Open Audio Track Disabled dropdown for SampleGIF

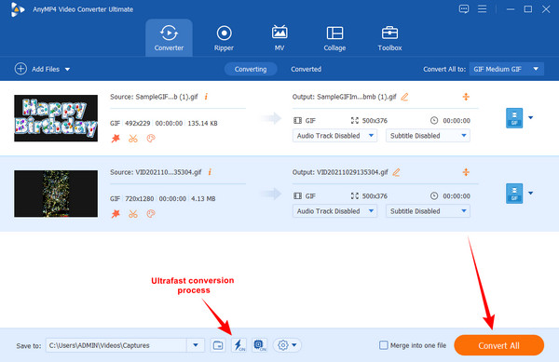(x=334, y=136)
